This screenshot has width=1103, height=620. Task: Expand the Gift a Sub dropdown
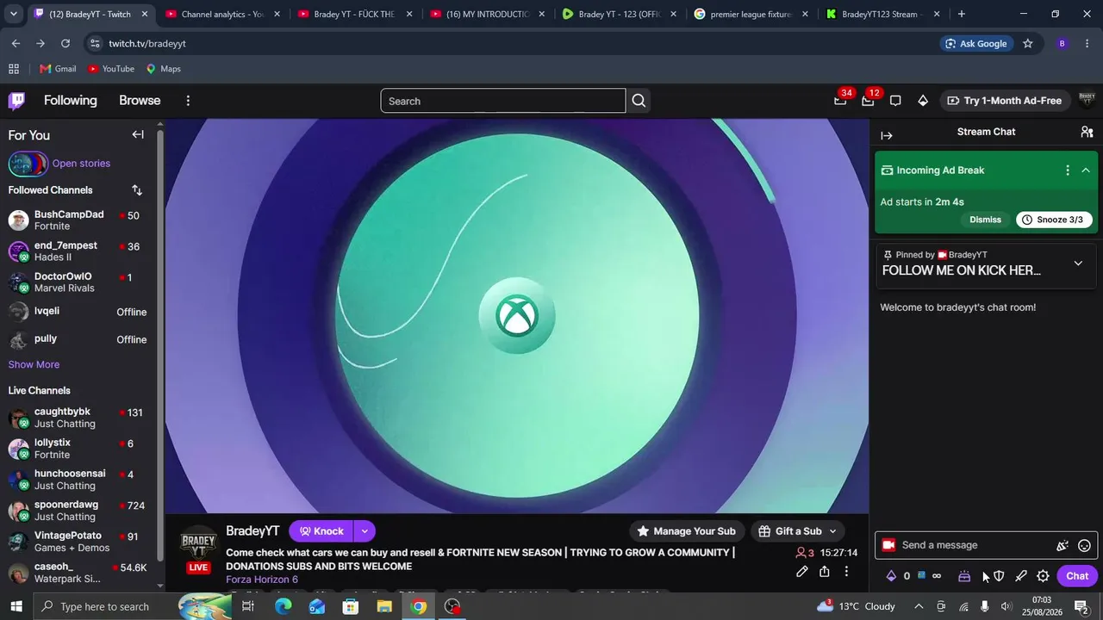pyautogui.click(x=832, y=531)
